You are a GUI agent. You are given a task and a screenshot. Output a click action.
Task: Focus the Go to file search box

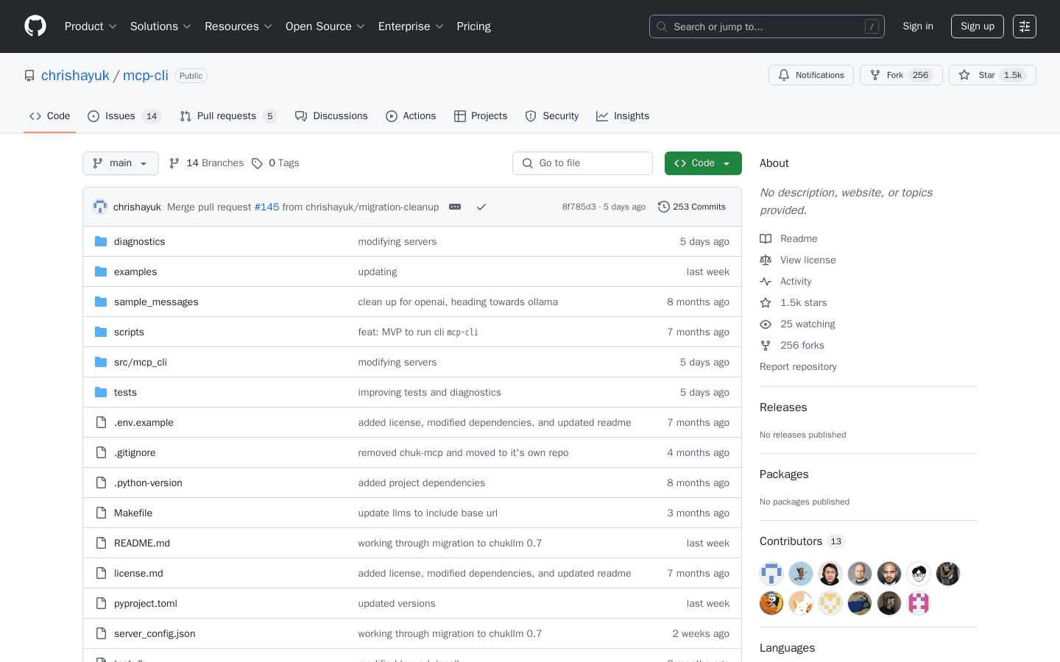pyautogui.click(x=582, y=163)
